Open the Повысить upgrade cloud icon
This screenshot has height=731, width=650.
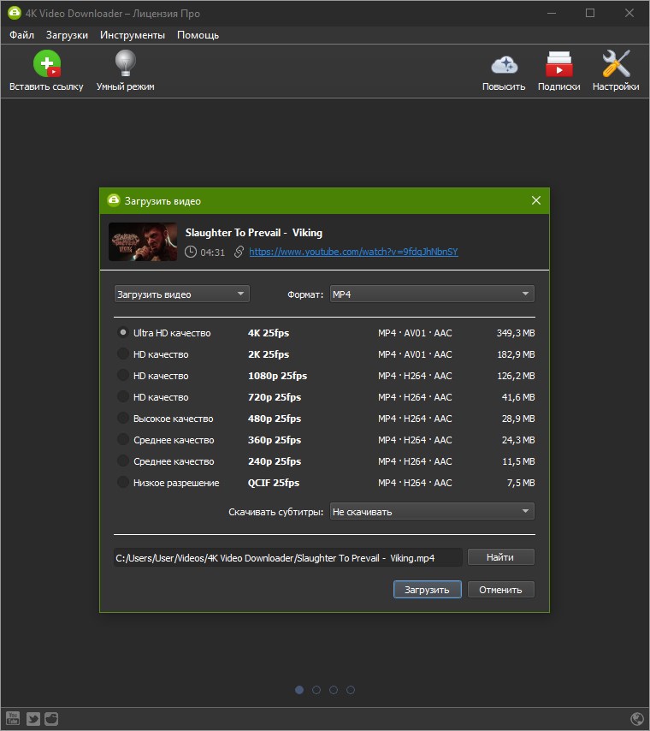click(504, 65)
